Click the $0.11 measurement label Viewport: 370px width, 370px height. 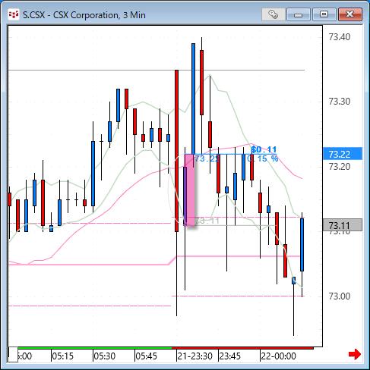coord(264,149)
